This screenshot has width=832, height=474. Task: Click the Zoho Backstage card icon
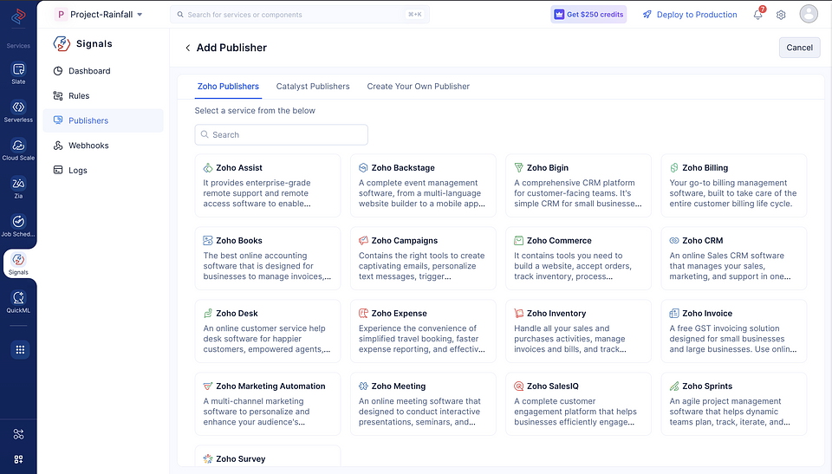coord(363,168)
